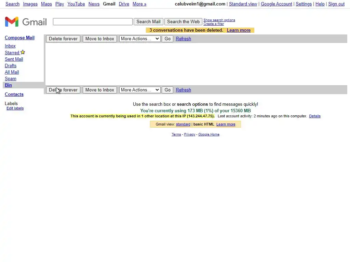The image size is (350, 262).
Task: Click the Search Mail button
Action: [148, 21]
